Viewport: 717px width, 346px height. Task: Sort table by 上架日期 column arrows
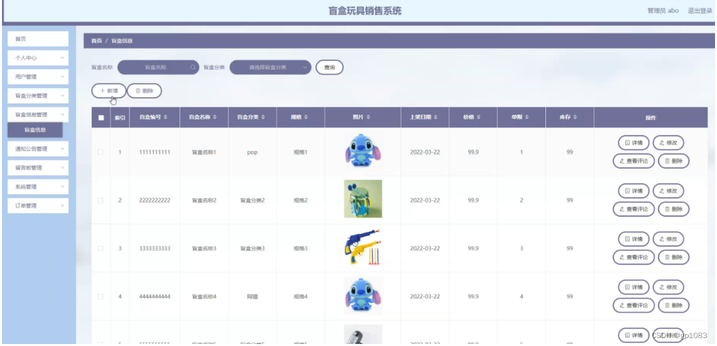click(x=435, y=117)
